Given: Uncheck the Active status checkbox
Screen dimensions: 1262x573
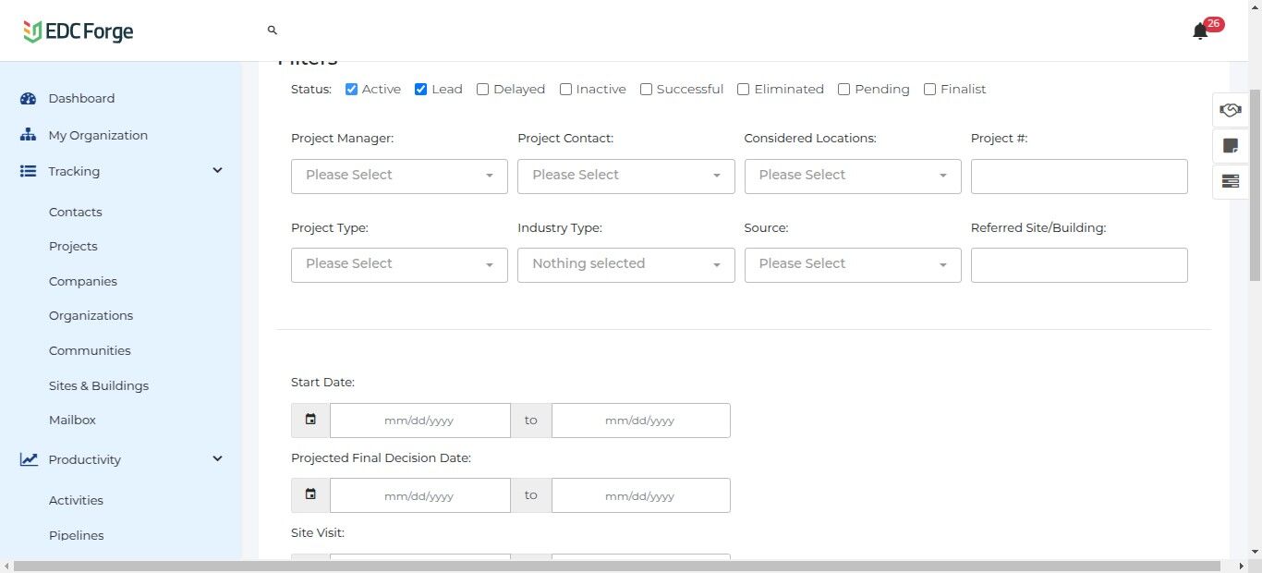Looking at the screenshot, I should click(x=352, y=90).
